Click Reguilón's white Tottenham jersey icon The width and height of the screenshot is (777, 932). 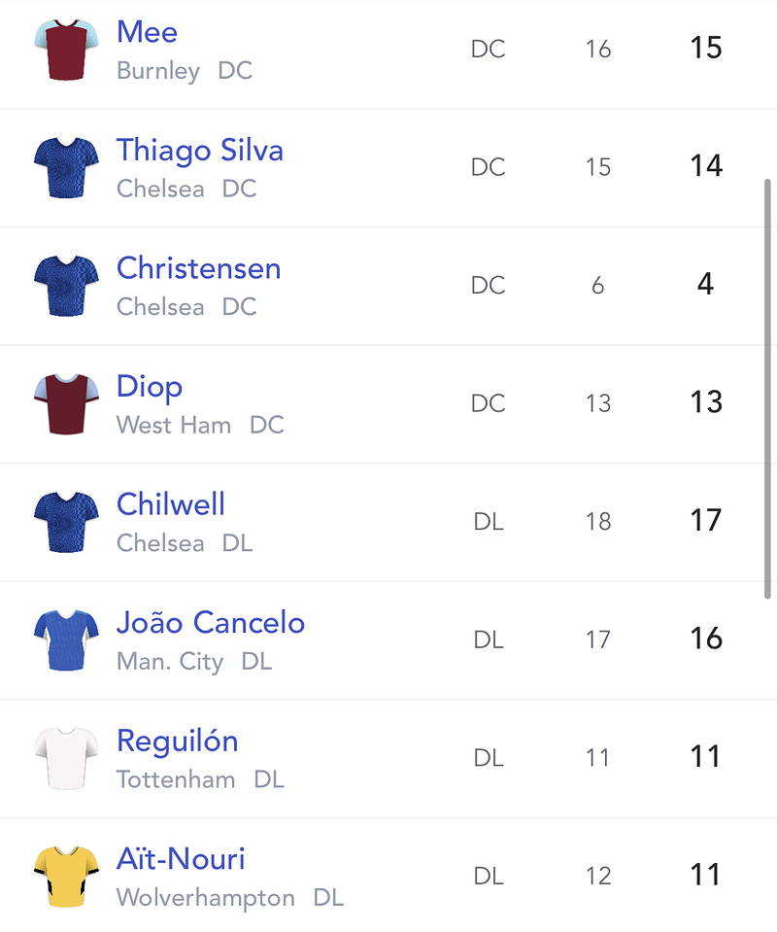66,758
